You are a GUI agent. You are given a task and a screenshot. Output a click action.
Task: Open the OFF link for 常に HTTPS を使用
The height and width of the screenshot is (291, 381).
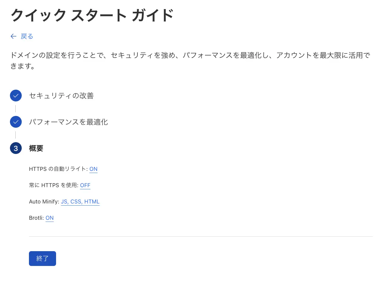coord(85,185)
